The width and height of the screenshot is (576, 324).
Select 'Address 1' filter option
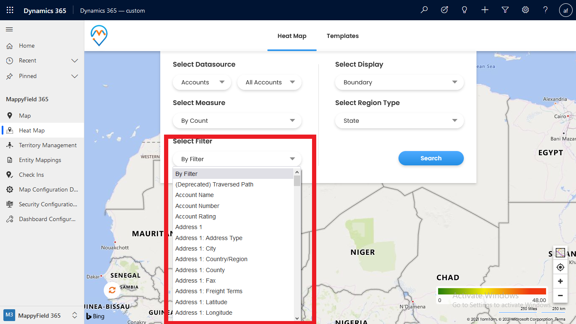[x=233, y=227]
